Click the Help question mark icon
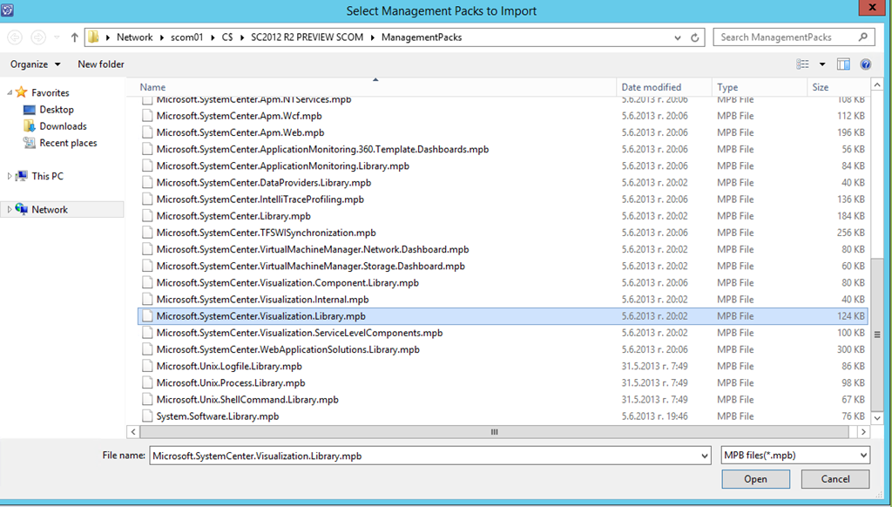 [865, 64]
